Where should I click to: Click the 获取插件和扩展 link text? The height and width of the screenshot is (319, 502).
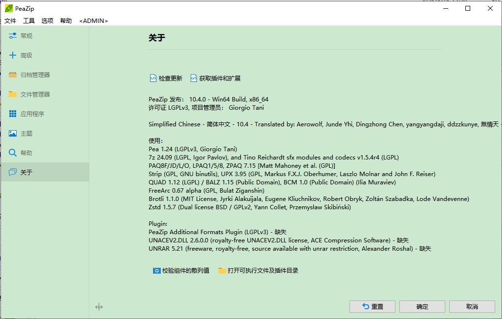point(220,78)
